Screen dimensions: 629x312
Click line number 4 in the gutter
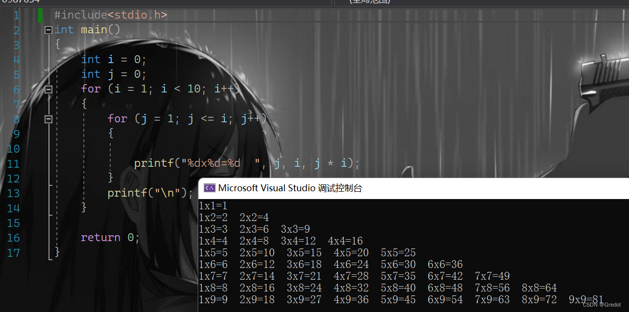coord(16,60)
